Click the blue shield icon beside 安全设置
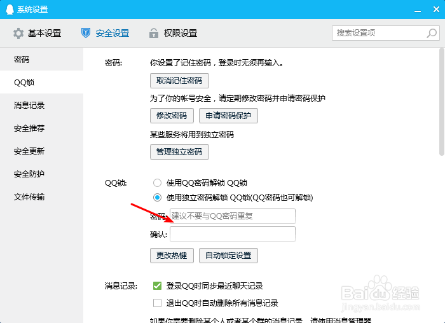Image resolution: width=445 pixels, height=323 pixels. [x=85, y=33]
